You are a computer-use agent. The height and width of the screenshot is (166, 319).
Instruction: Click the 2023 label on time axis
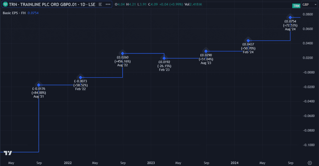(x=151, y=163)
